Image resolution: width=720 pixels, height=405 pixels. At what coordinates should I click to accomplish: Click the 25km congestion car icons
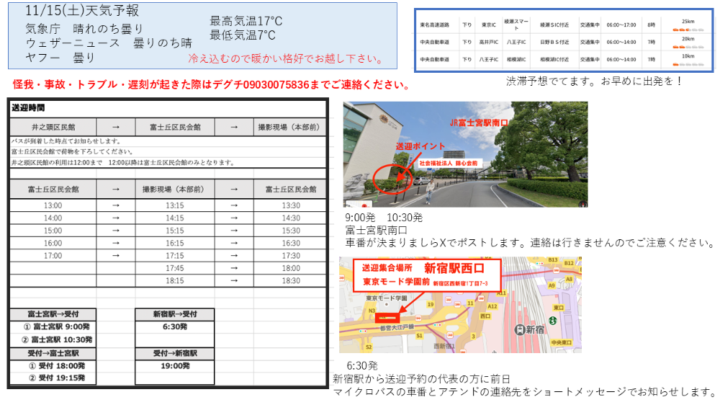[688, 30]
